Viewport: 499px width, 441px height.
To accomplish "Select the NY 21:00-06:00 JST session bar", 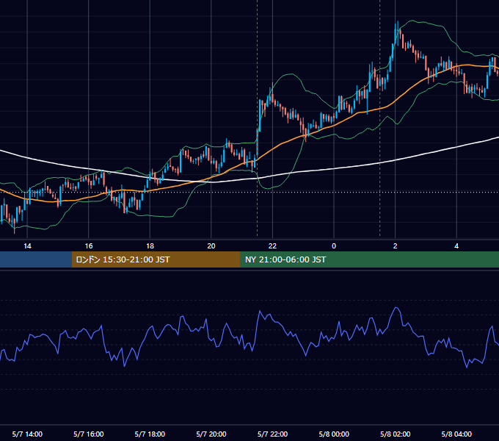I will click(x=369, y=259).
